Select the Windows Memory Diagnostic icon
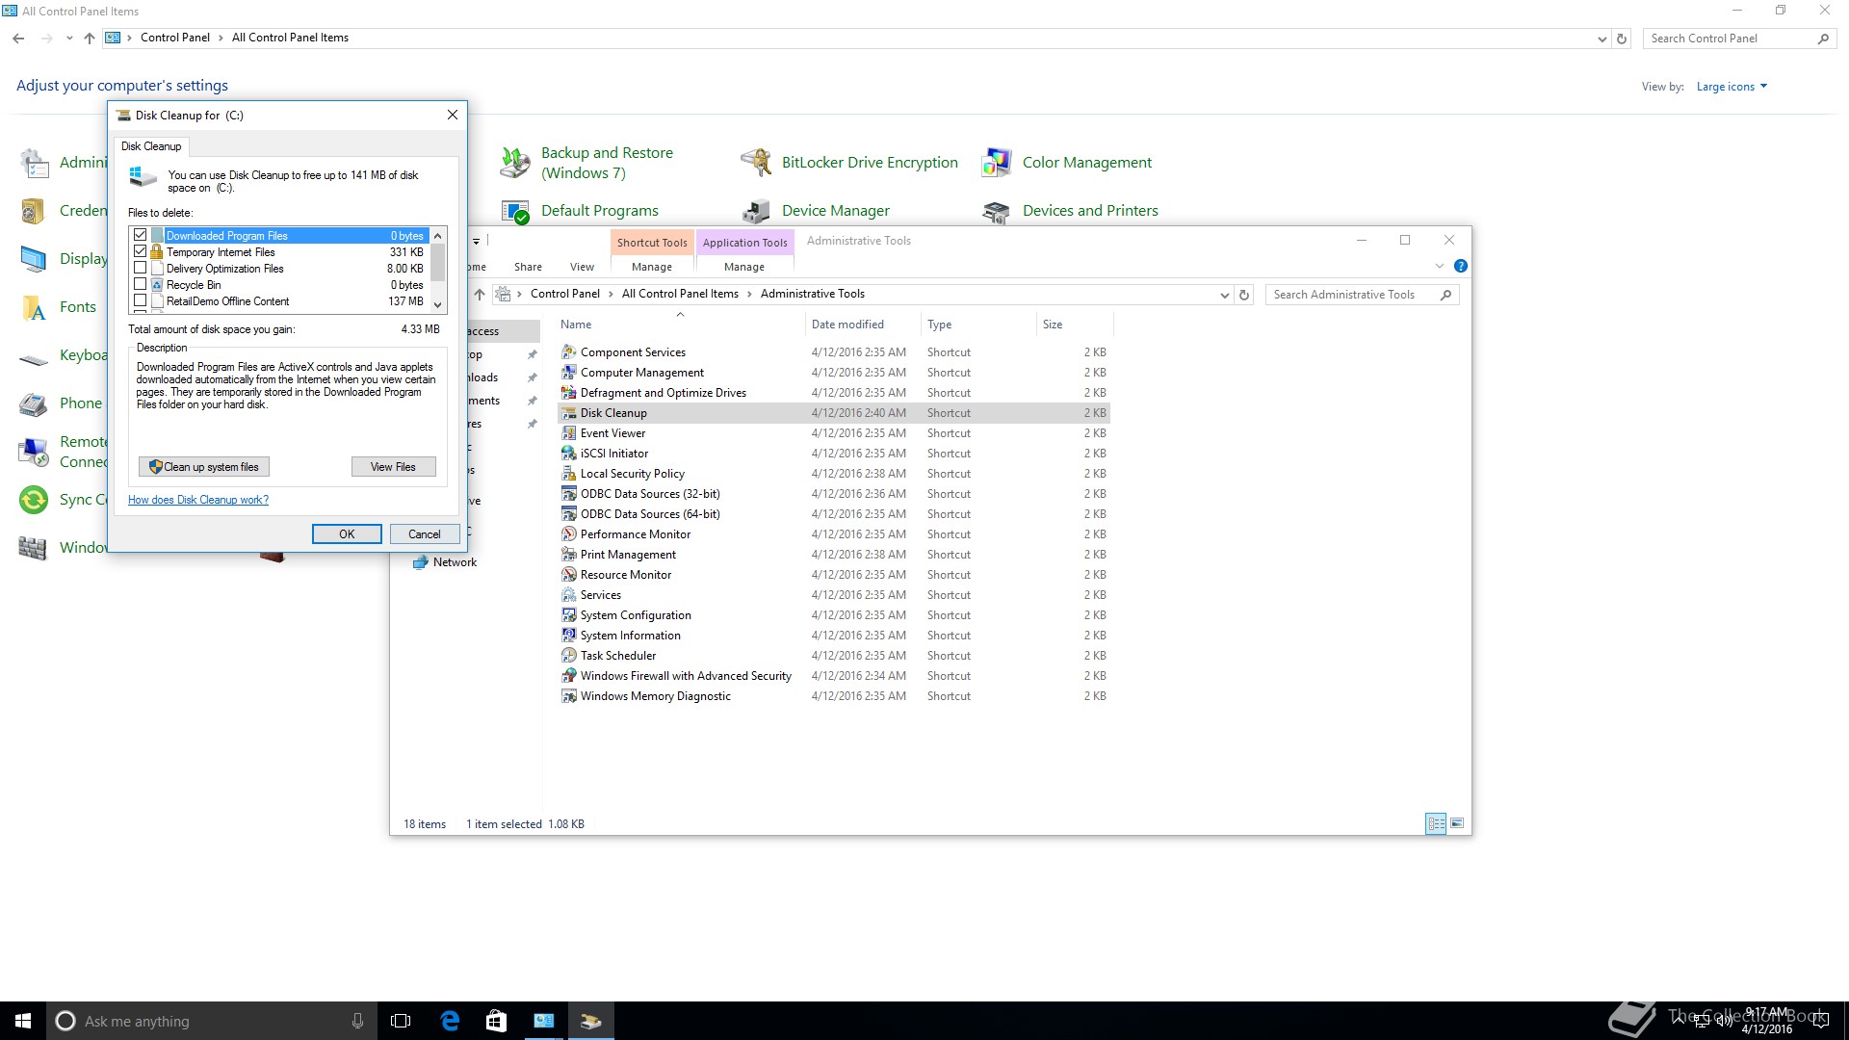The image size is (1849, 1040). click(569, 696)
